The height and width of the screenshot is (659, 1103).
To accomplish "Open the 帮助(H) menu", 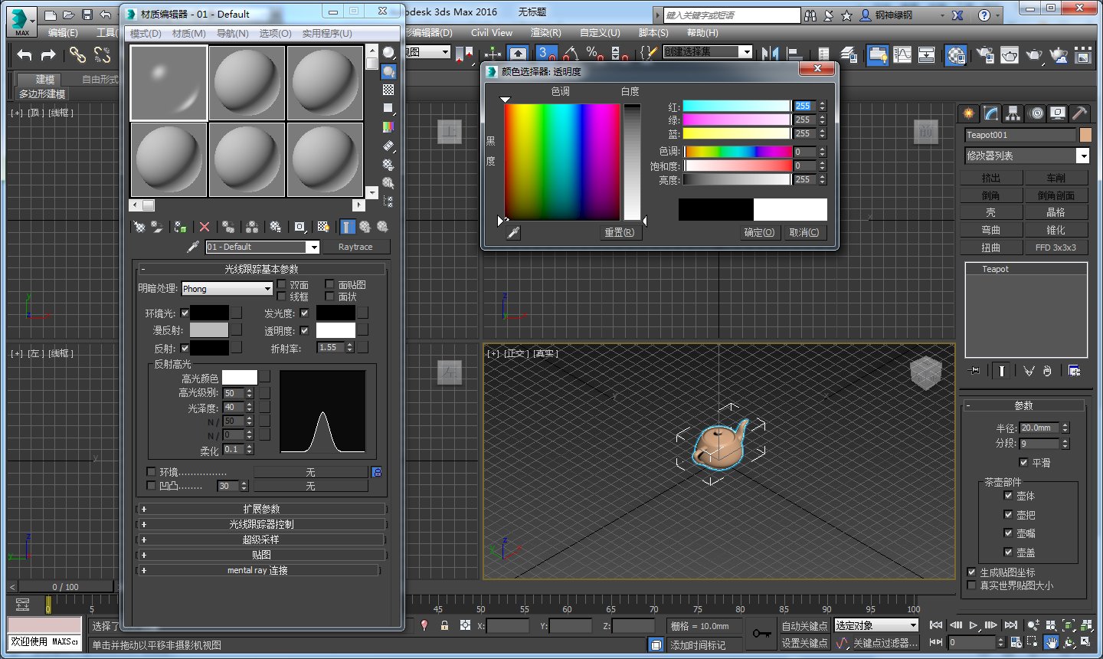I will tap(702, 33).
